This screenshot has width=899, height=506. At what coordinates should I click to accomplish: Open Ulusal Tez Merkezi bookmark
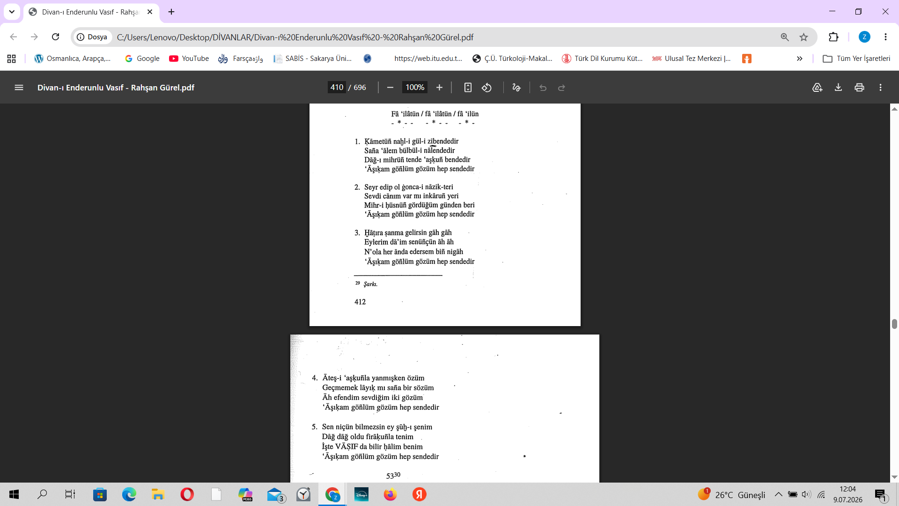tap(691, 59)
